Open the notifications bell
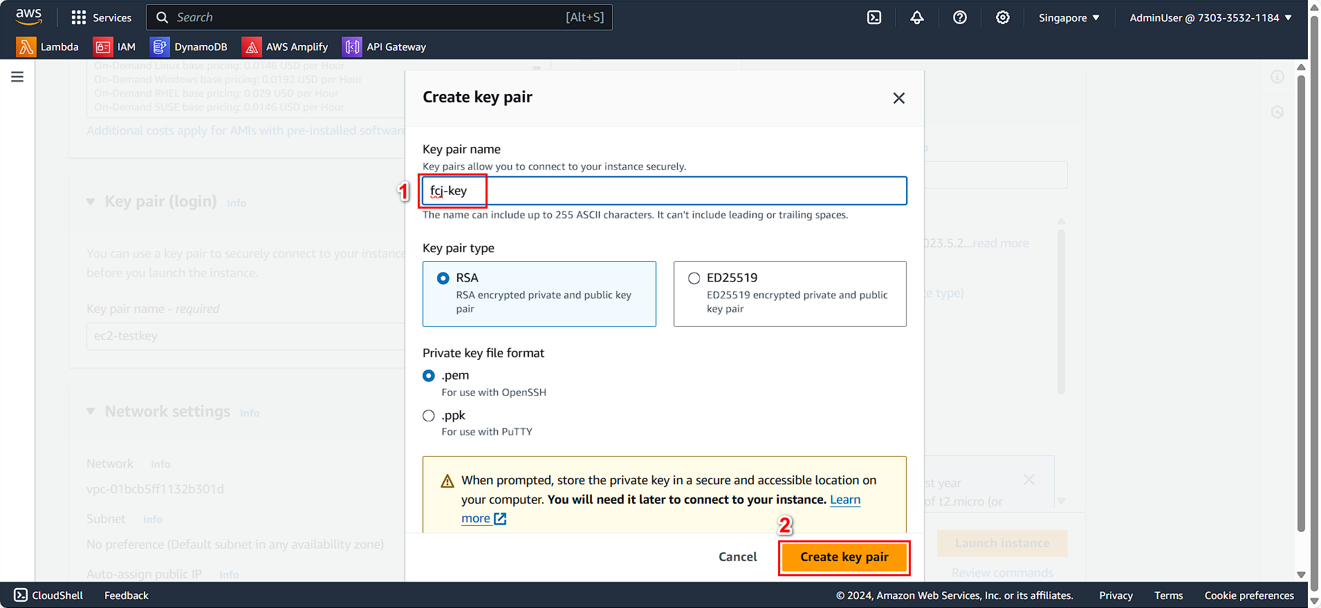The height and width of the screenshot is (608, 1321). (916, 17)
